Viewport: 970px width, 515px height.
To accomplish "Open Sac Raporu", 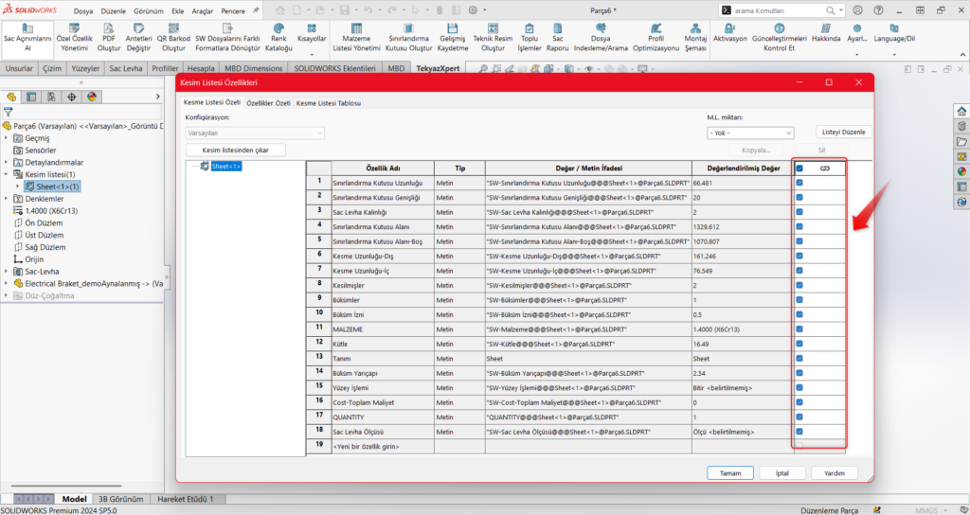I will pyautogui.click(x=557, y=38).
